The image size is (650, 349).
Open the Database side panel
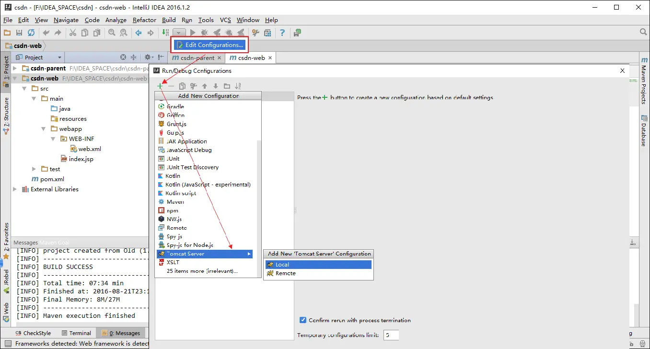644,130
